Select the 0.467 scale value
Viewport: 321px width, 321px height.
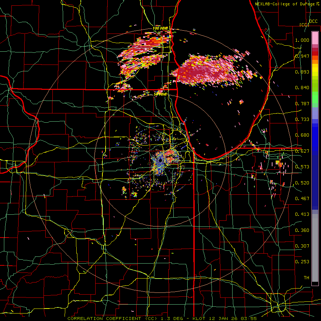tap(302, 199)
